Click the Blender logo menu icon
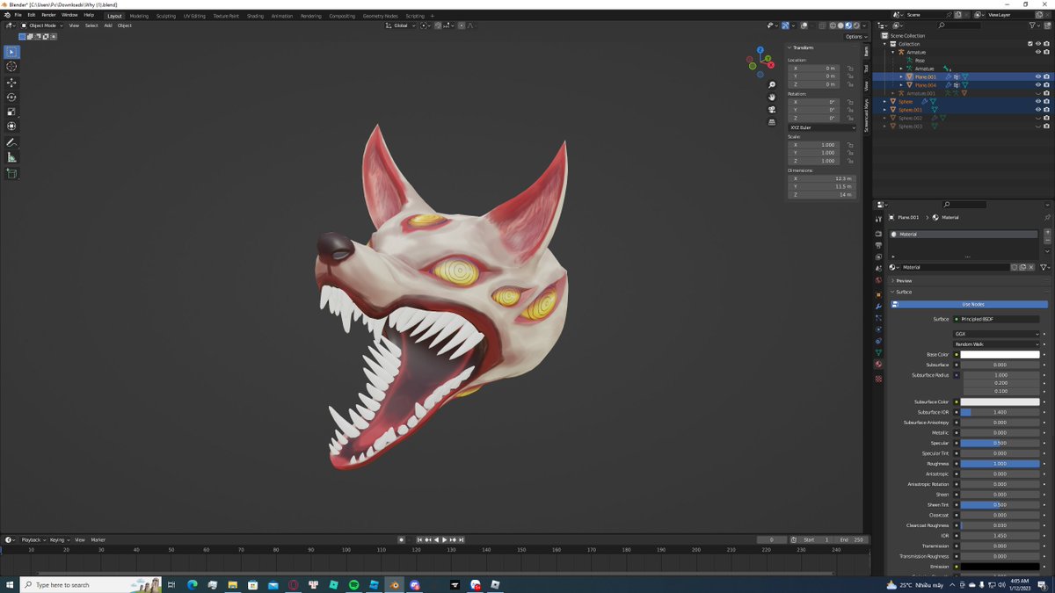The image size is (1055, 593). point(7,15)
